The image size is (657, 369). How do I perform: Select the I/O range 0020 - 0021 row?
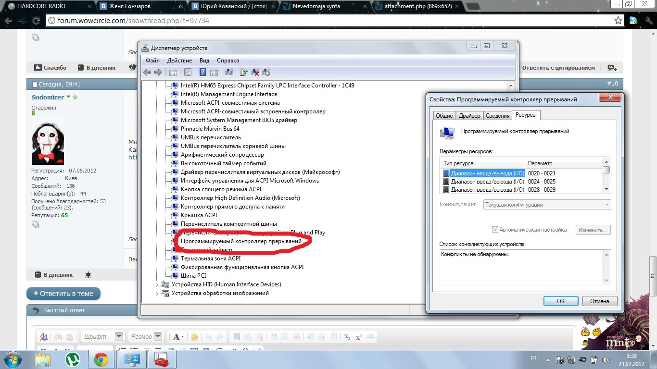tap(521, 173)
